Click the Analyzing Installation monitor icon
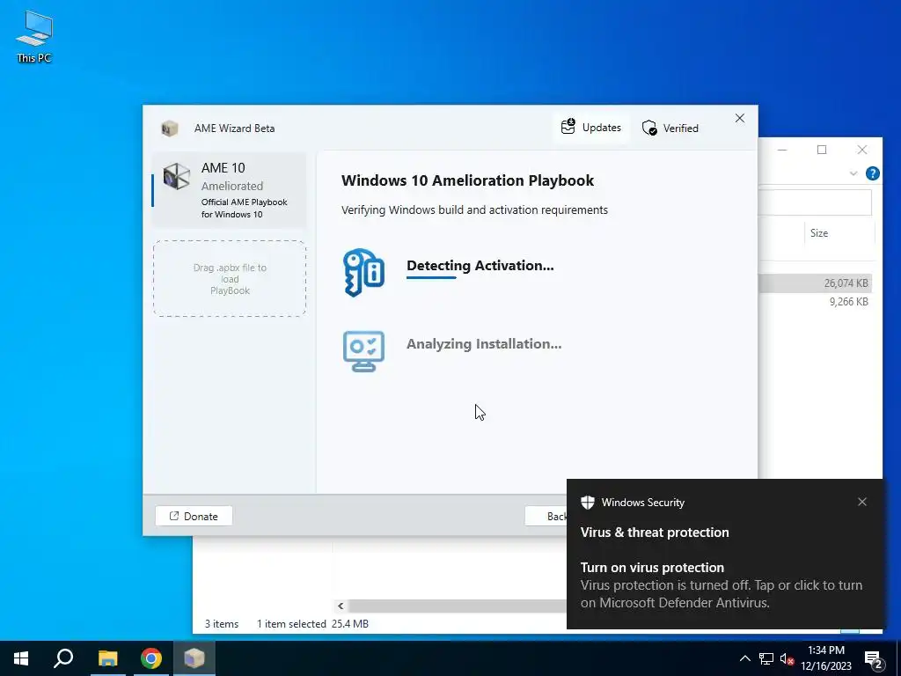This screenshot has height=676, width=901. pyautogui.click(x=363, y=351)
